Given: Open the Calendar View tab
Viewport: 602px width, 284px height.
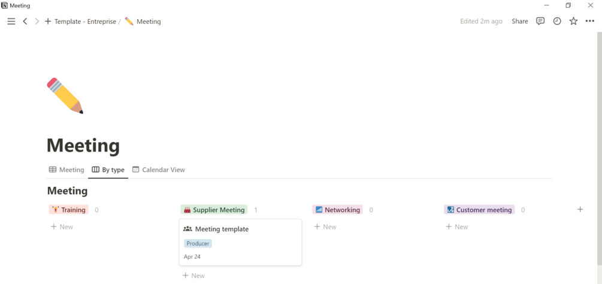Looking at the screenshot, I should click(x=159, y=170).
